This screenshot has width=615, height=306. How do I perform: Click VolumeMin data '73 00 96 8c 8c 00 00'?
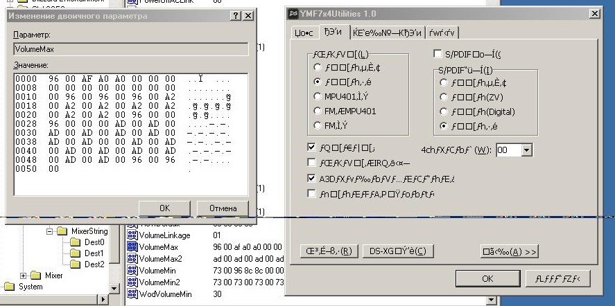[x=248, y=270]
